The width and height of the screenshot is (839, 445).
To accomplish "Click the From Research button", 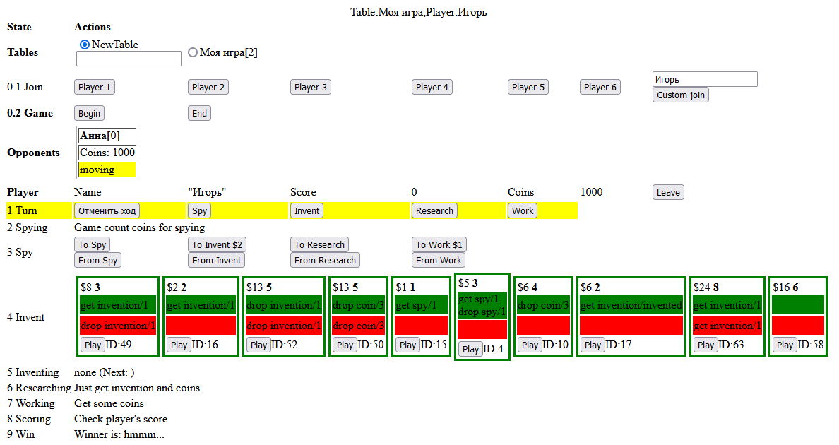I will (325, 261).
